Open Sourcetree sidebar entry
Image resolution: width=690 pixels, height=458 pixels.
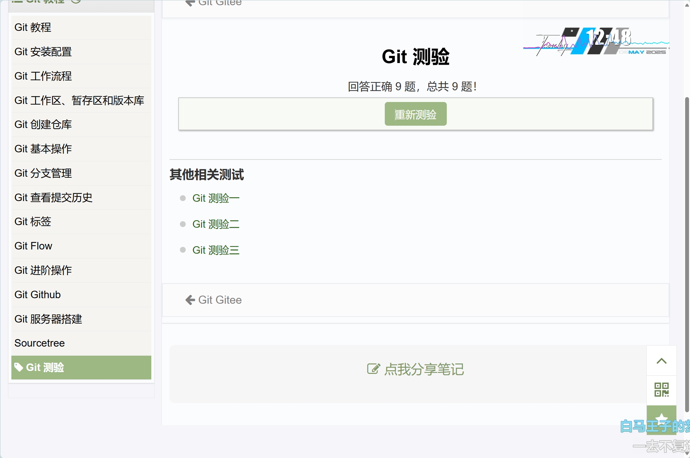(40, 343)
